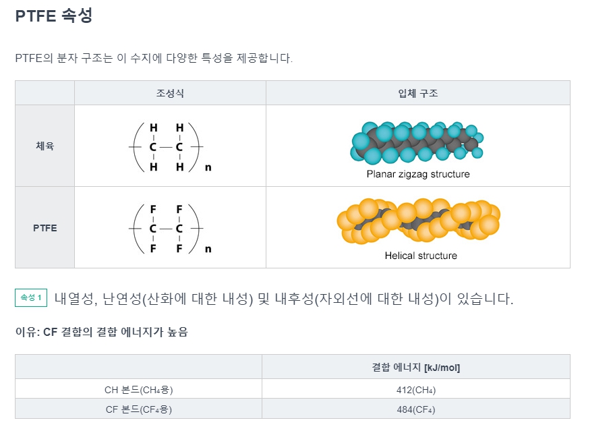Image resolution: width=611 pixels, height=433 pixels.
Task: Click the "체육" row header cell
Action: coord(45,146)
